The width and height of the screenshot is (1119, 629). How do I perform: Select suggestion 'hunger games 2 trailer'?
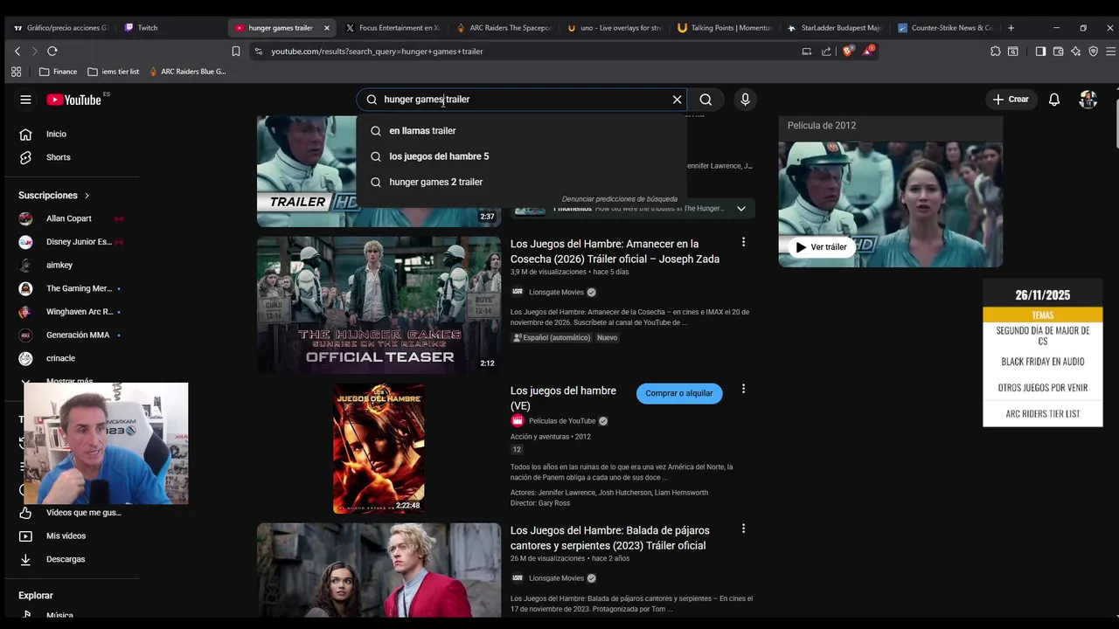point(522,182)
